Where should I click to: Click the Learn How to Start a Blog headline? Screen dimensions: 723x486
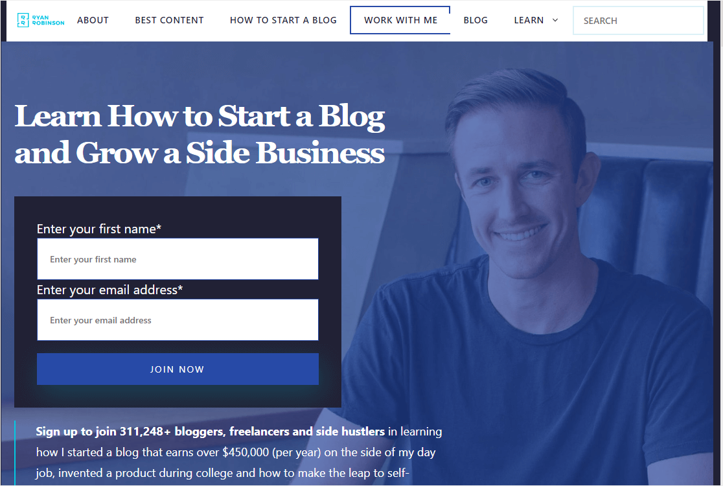pyautogui.click(x=200, y=134)
